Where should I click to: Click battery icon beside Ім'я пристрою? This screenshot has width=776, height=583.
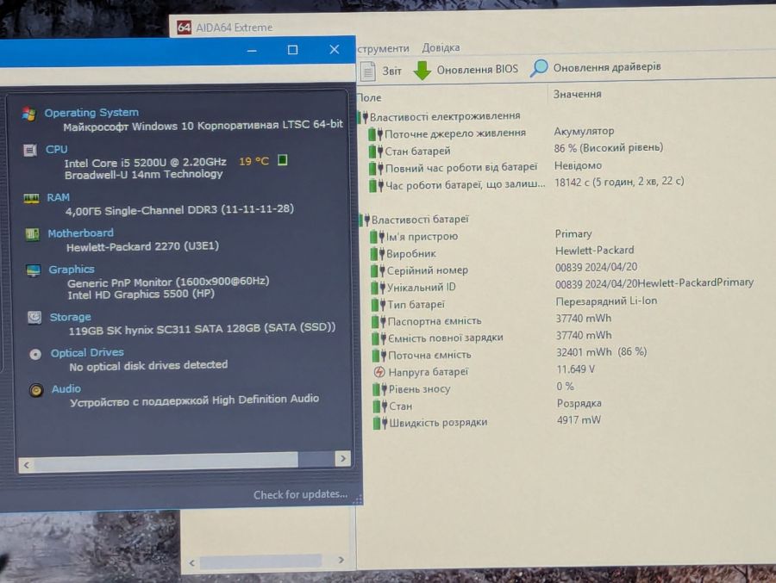pos(377,237)
